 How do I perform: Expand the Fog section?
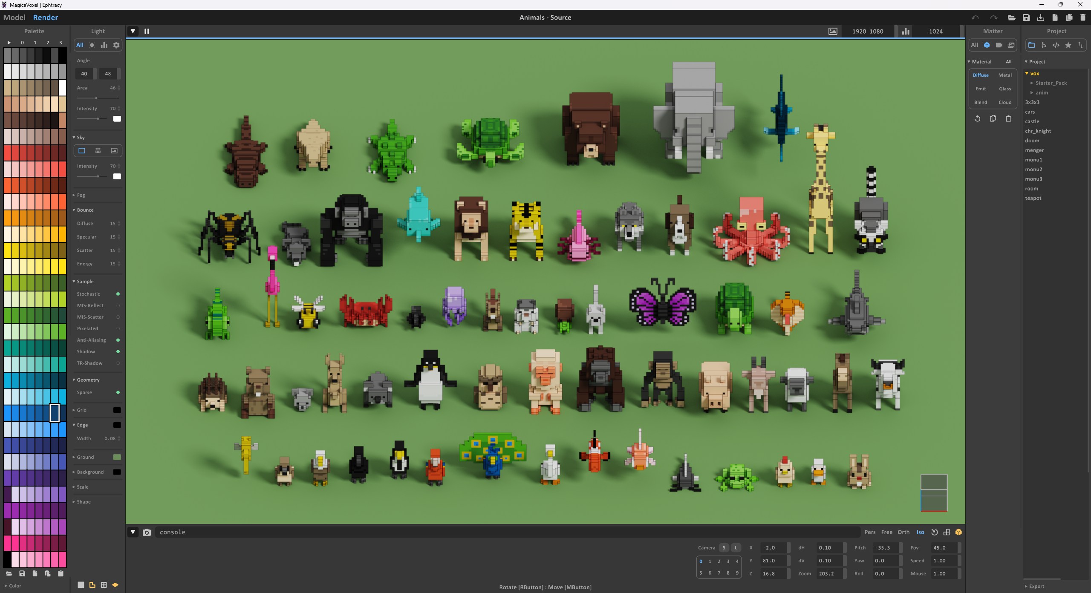(81, 195)
